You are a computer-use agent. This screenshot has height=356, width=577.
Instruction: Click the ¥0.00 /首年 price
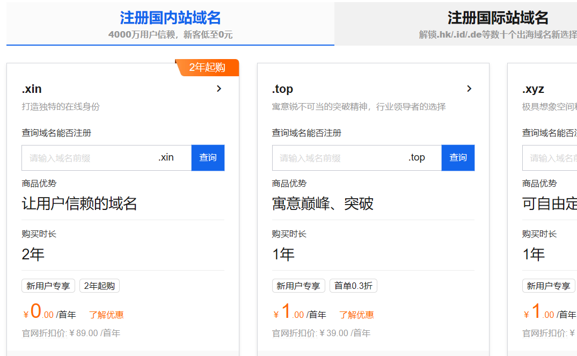tap(49, 311)
